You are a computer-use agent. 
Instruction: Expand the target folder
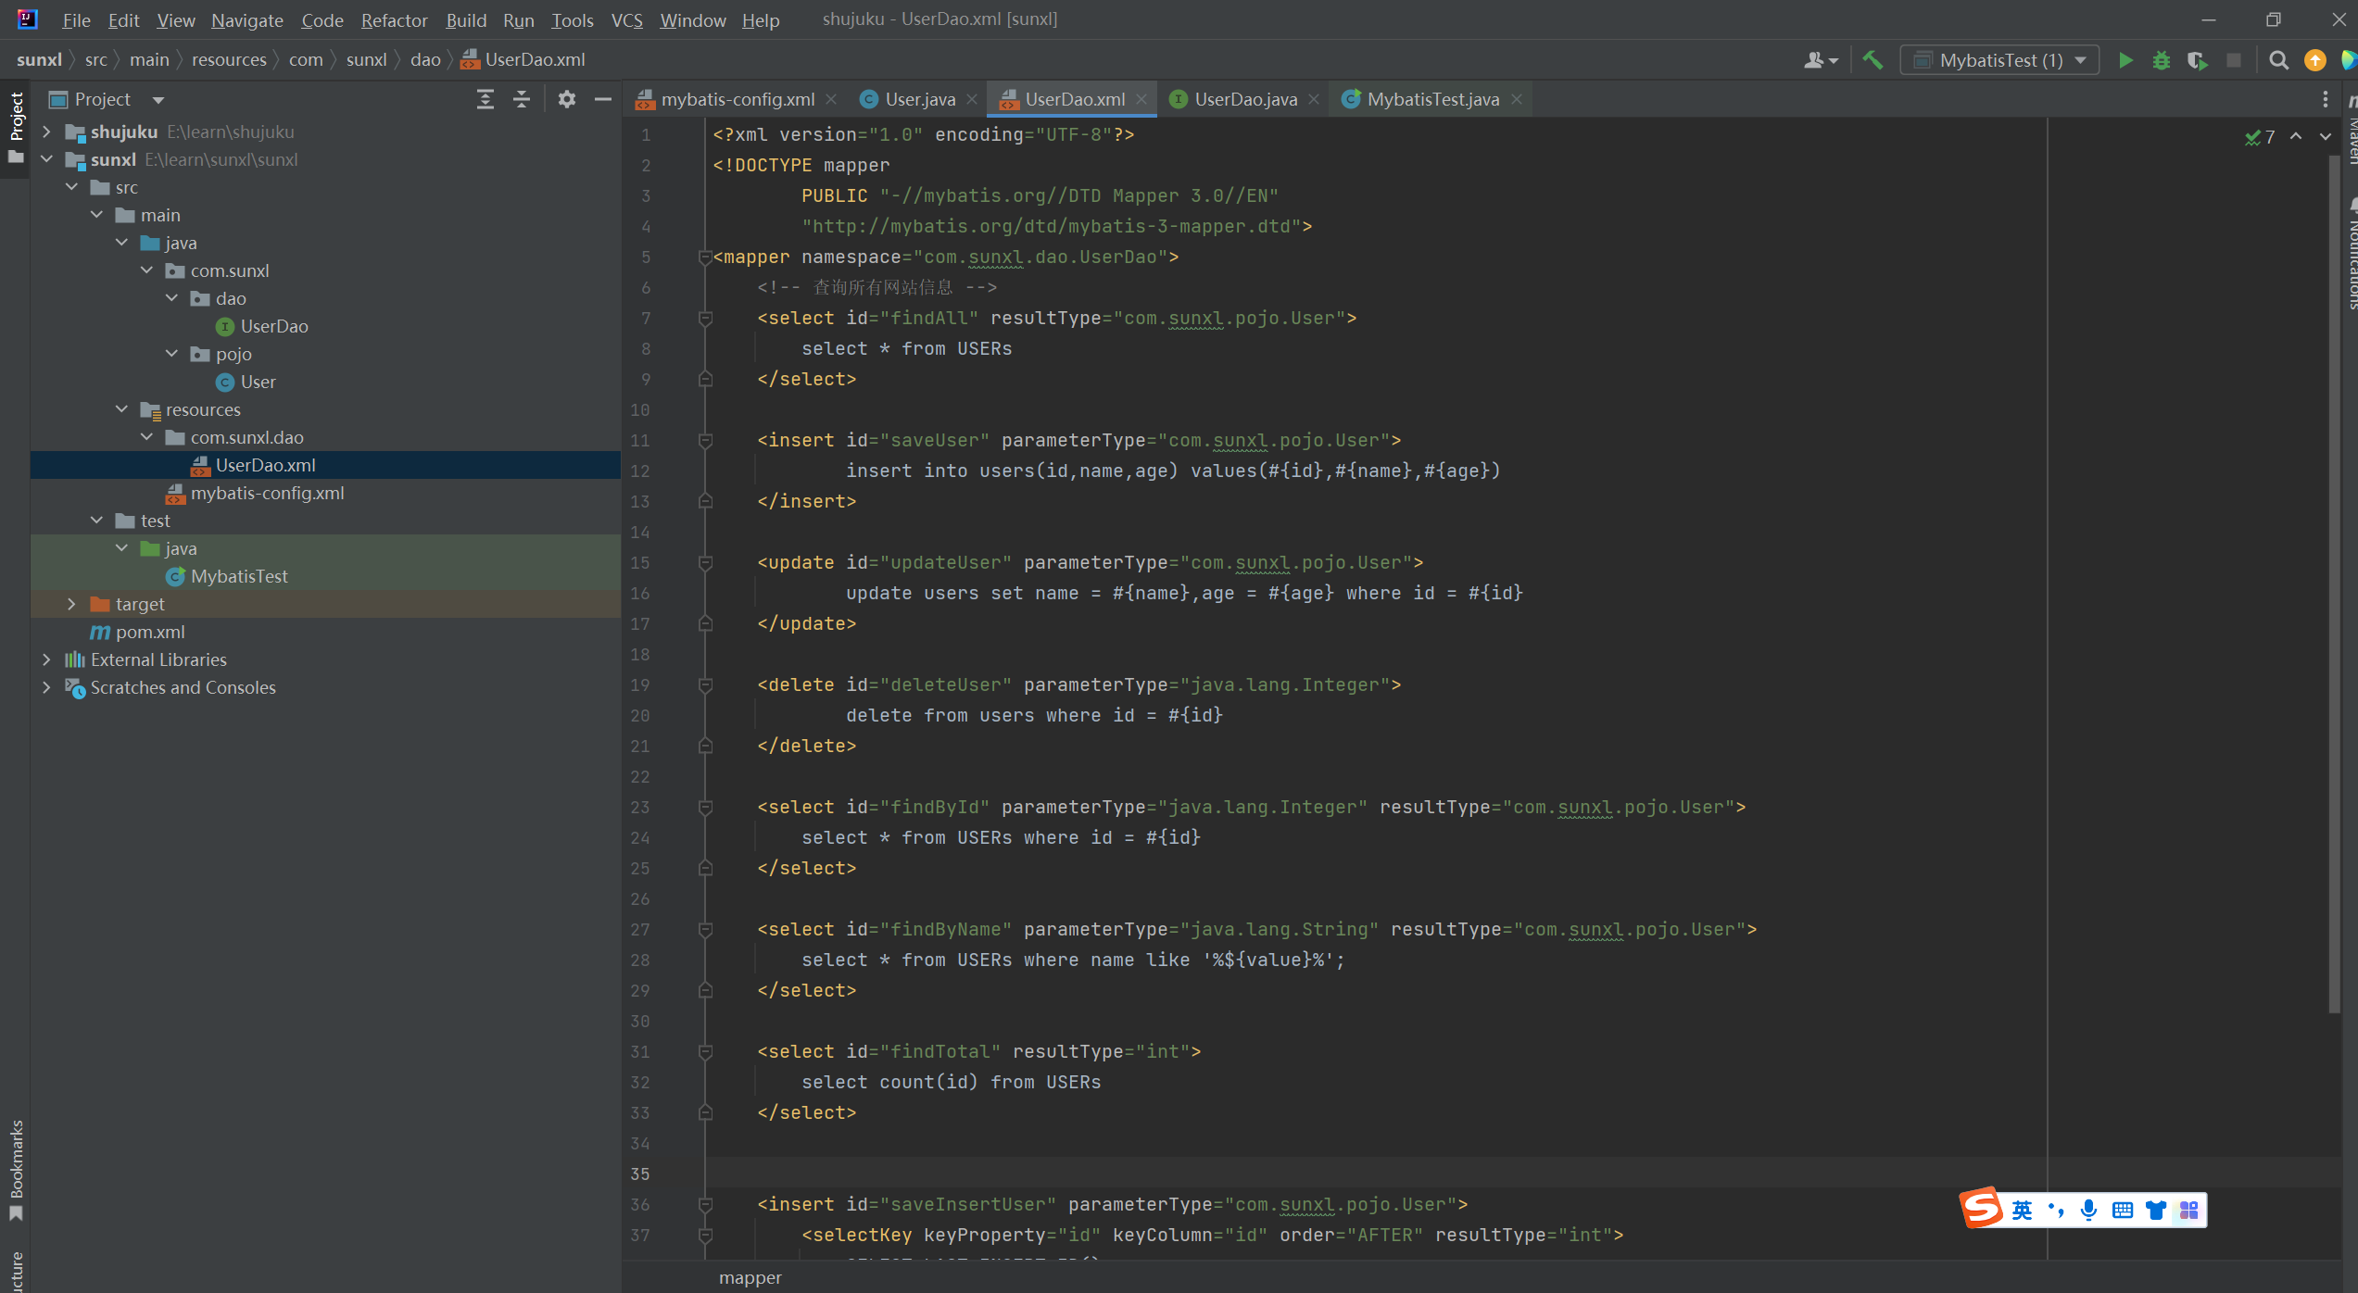[x=71, y=604]
